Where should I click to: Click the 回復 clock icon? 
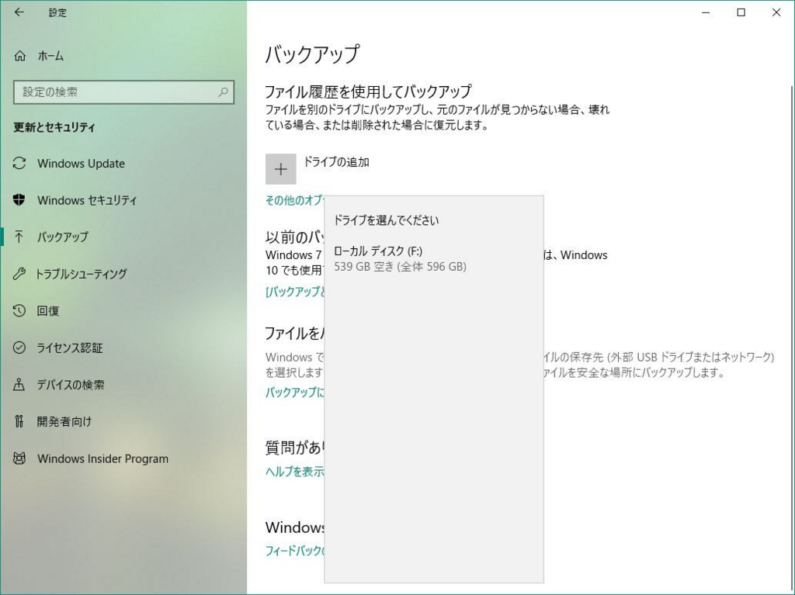(x=17, y=310)
